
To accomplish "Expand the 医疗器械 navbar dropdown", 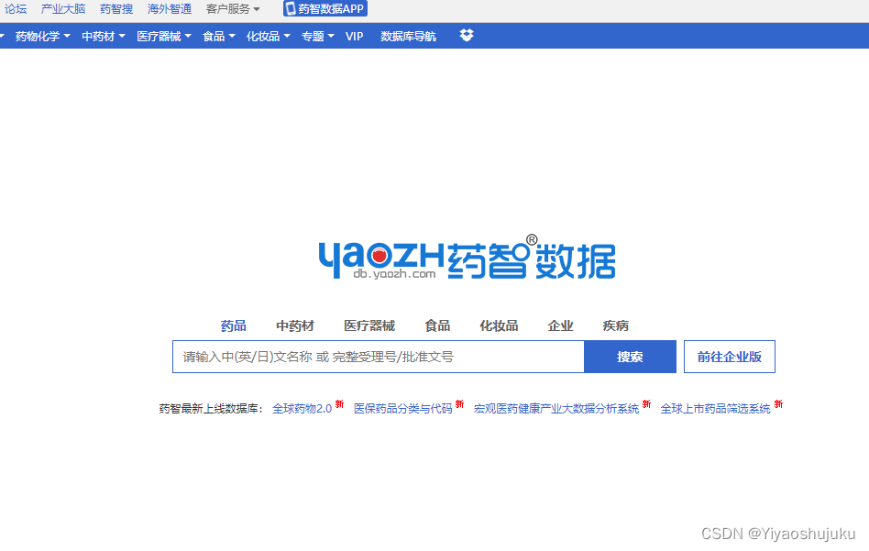I will point(164,36).
